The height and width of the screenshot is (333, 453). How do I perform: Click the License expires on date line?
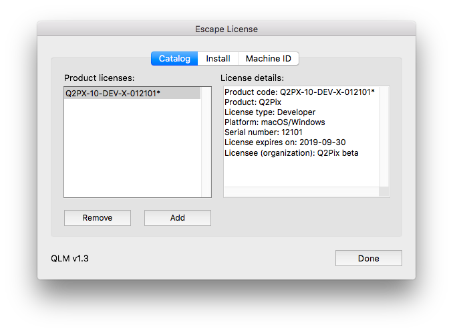(285, 142)
